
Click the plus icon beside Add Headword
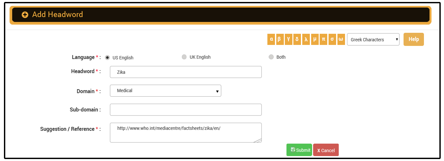[25, 15]
